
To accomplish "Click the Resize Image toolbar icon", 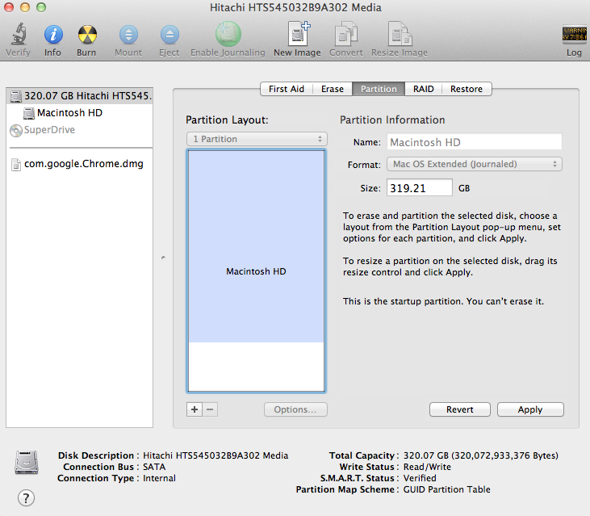I will click(x=400, y=33).
